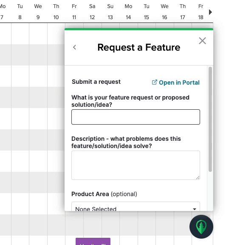
Task: Select the Su 13 date column header
Action: (x=110, y=12)
